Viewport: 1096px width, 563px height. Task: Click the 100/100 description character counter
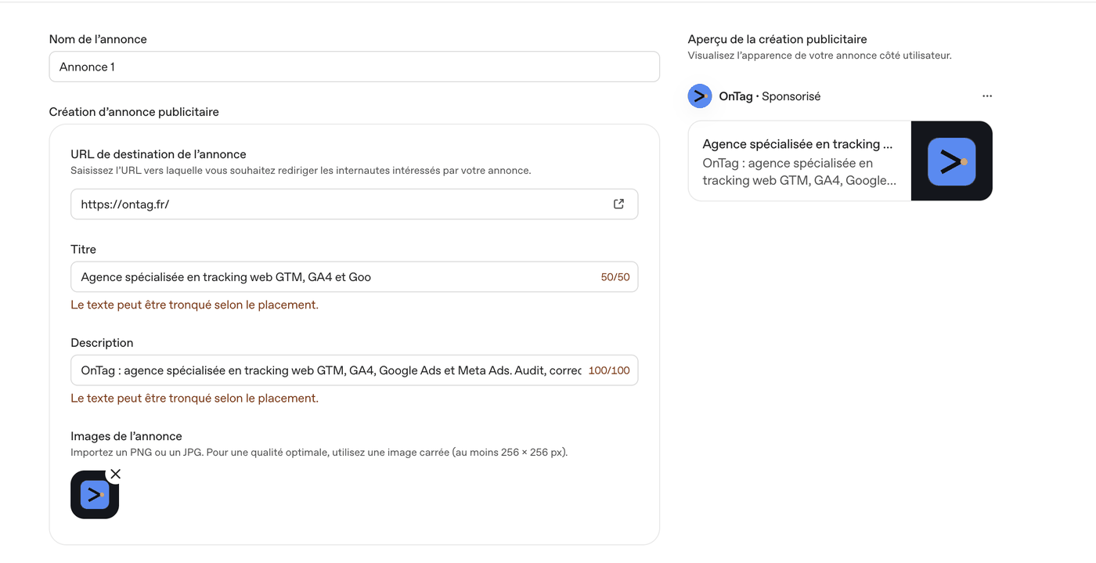[609, 370]
